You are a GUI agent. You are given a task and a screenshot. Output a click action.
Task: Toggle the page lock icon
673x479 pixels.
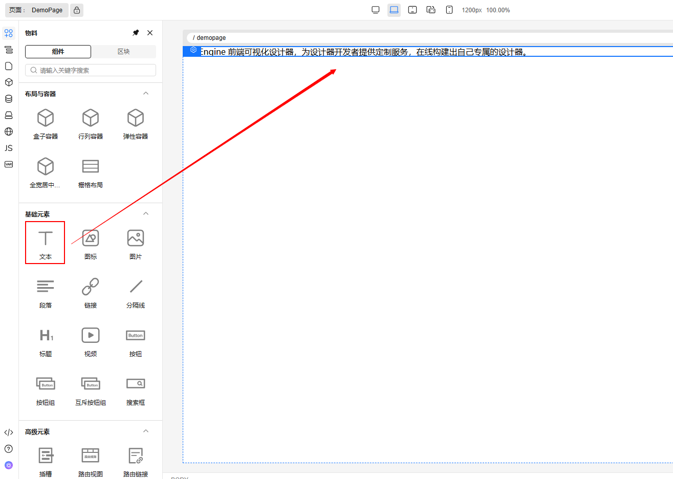[77, 10]
